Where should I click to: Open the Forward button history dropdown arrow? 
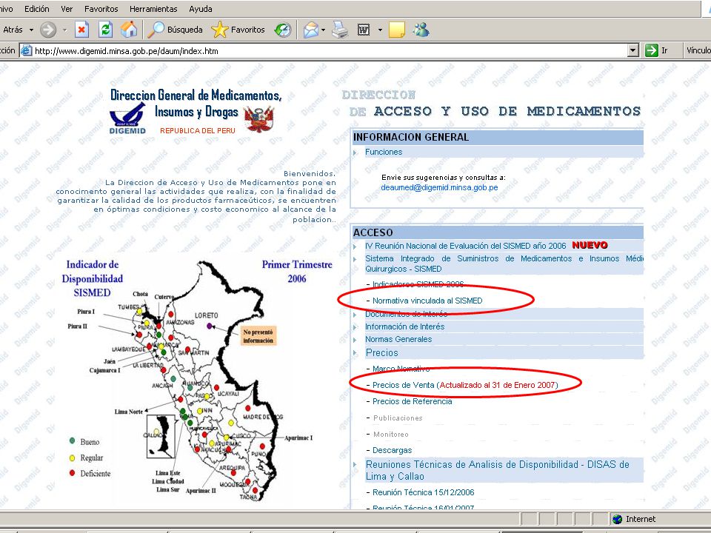pos(65,30)
